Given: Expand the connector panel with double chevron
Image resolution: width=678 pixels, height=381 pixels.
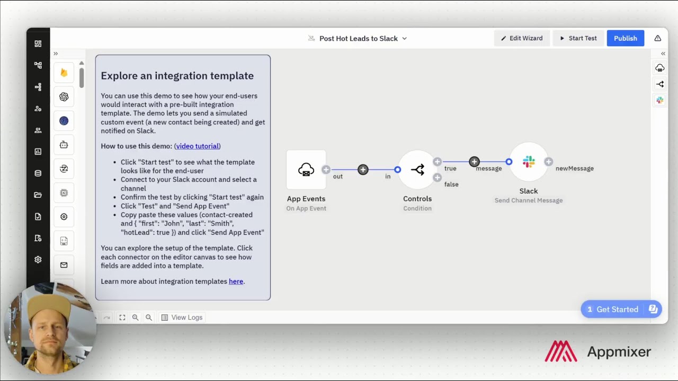Looking at the screenshot, I should pyautogui.click(x=56, y=54).
